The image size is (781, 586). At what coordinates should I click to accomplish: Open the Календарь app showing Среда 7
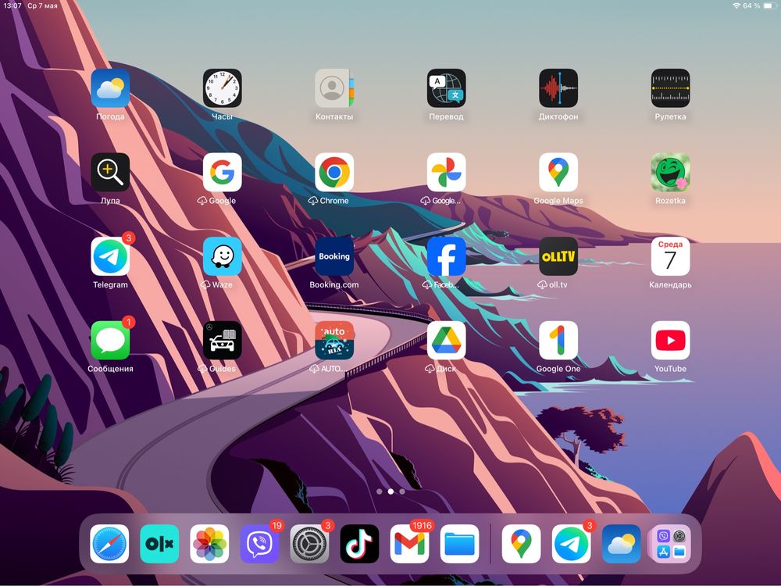(670, 256)
